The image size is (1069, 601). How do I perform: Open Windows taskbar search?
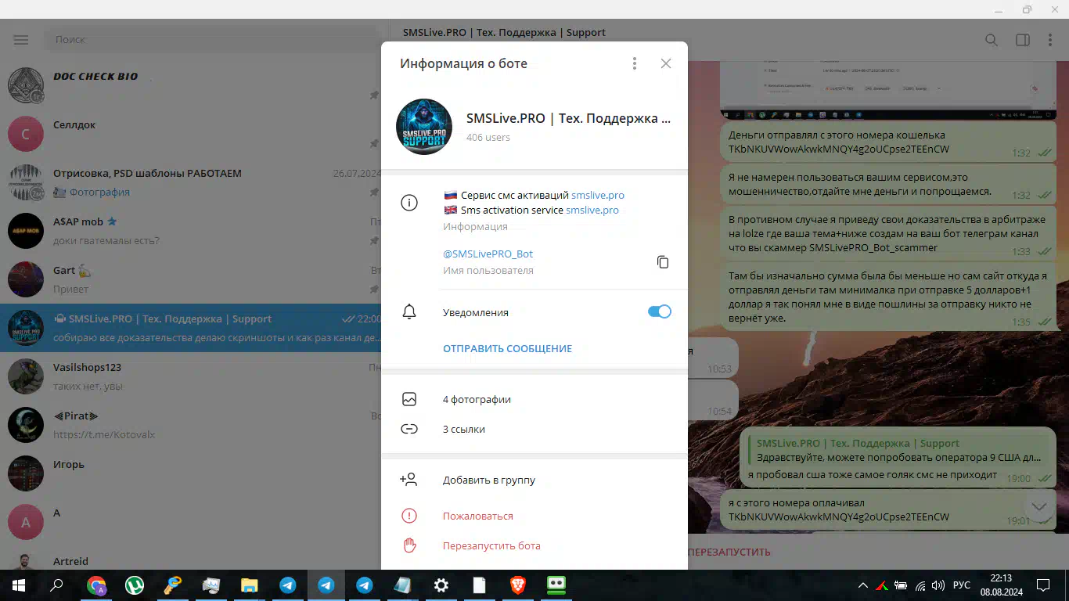click(56, 585)
